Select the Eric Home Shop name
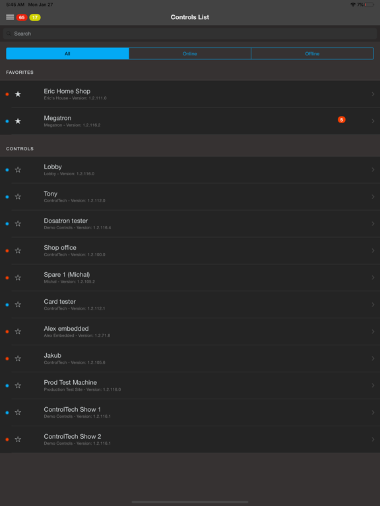 tap(67, 92)
